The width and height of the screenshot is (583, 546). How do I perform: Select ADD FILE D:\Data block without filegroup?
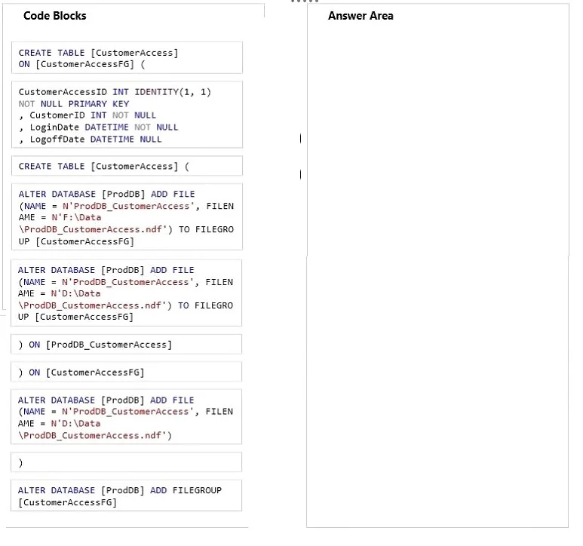pos(127,416)
